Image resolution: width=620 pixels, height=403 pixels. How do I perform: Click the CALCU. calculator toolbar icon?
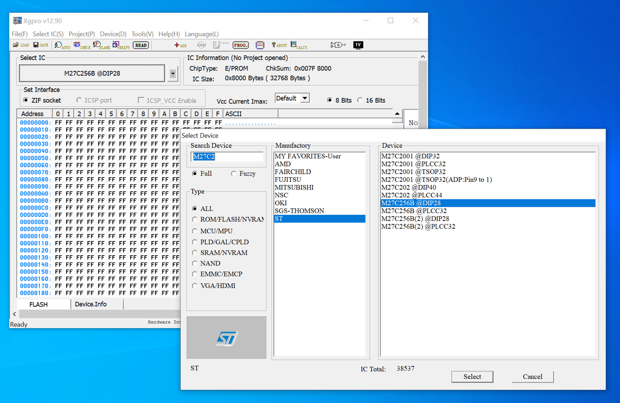click(299, 45)
